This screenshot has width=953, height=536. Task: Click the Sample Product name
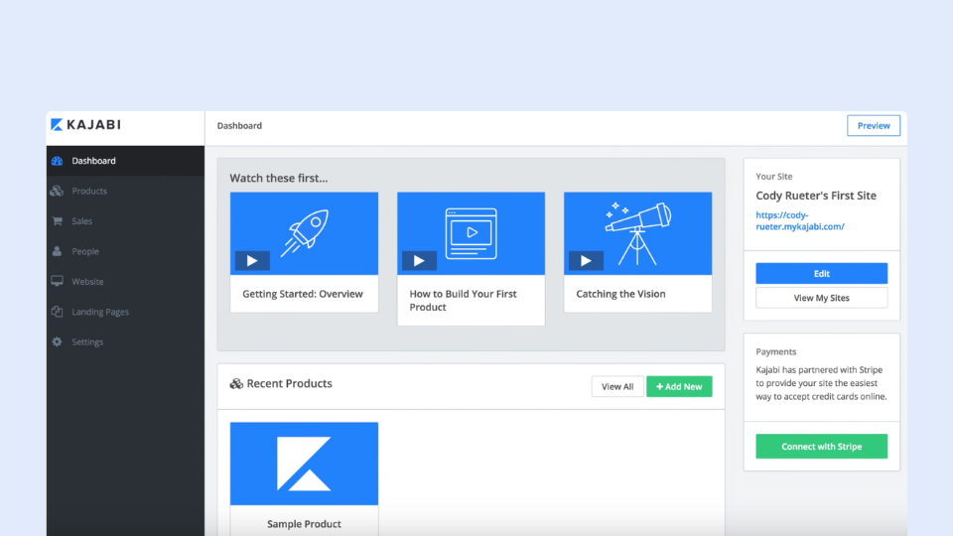point(304,524)
